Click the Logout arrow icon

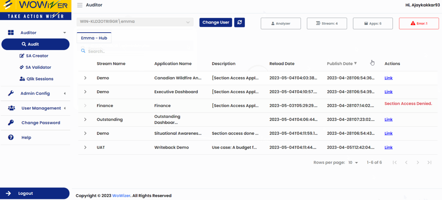tap(8, 193)
